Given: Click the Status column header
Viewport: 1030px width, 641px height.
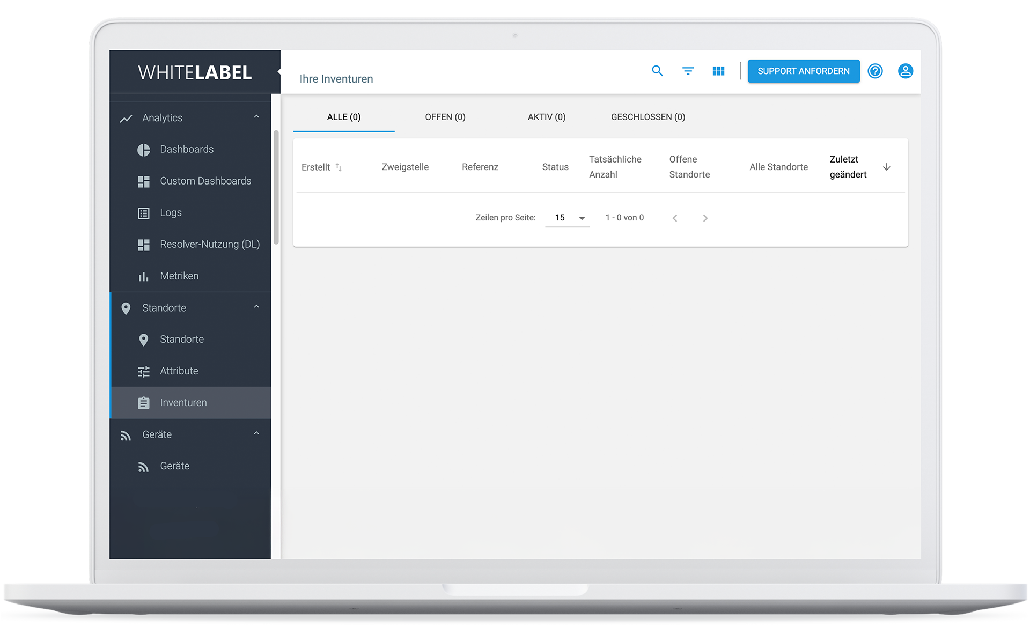Looking at the screenshot, I should click(555, 167).
